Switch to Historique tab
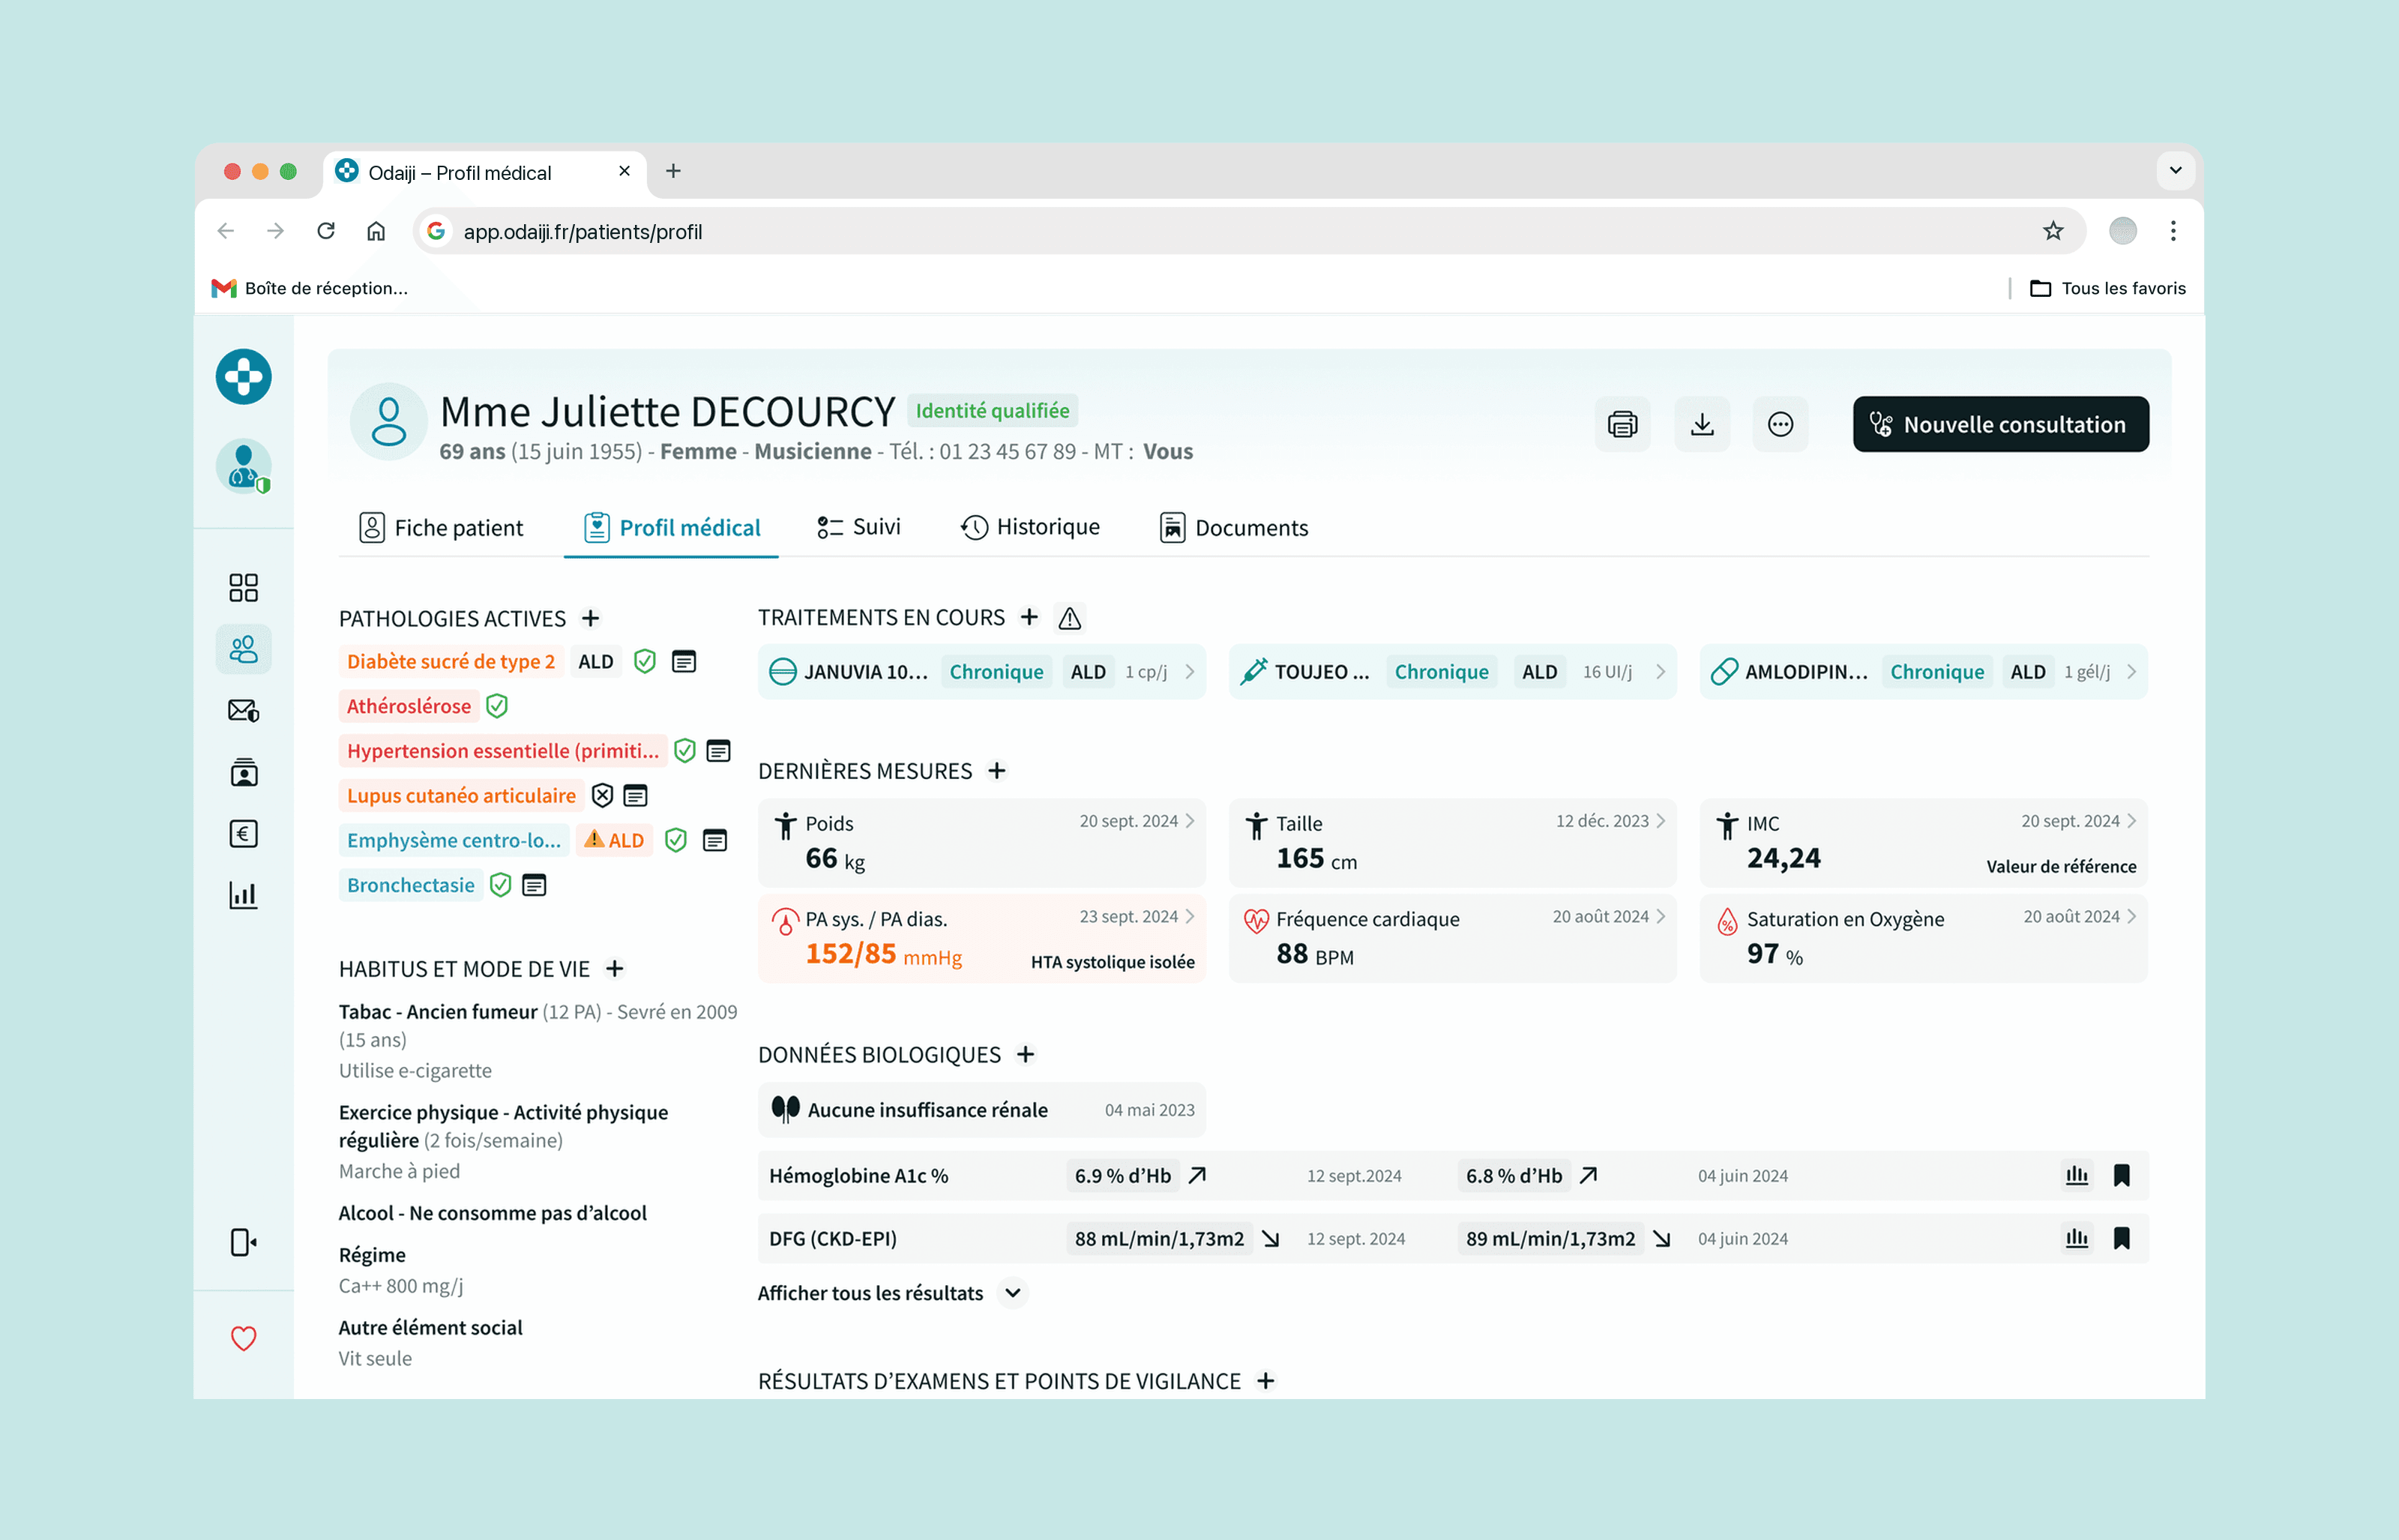The width and height of the screenshot is (2399, 1540). pyautogui.click(x=1029, y=527)
